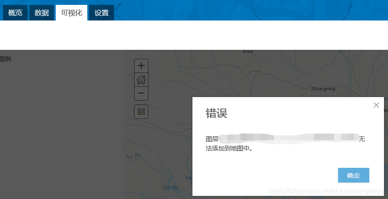
Task: Zoom in on the map with plus button
Action: pyautogui.click(x=141, y=66)
